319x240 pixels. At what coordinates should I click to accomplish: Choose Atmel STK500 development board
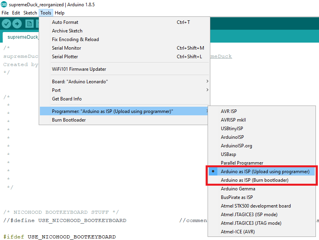262,206
